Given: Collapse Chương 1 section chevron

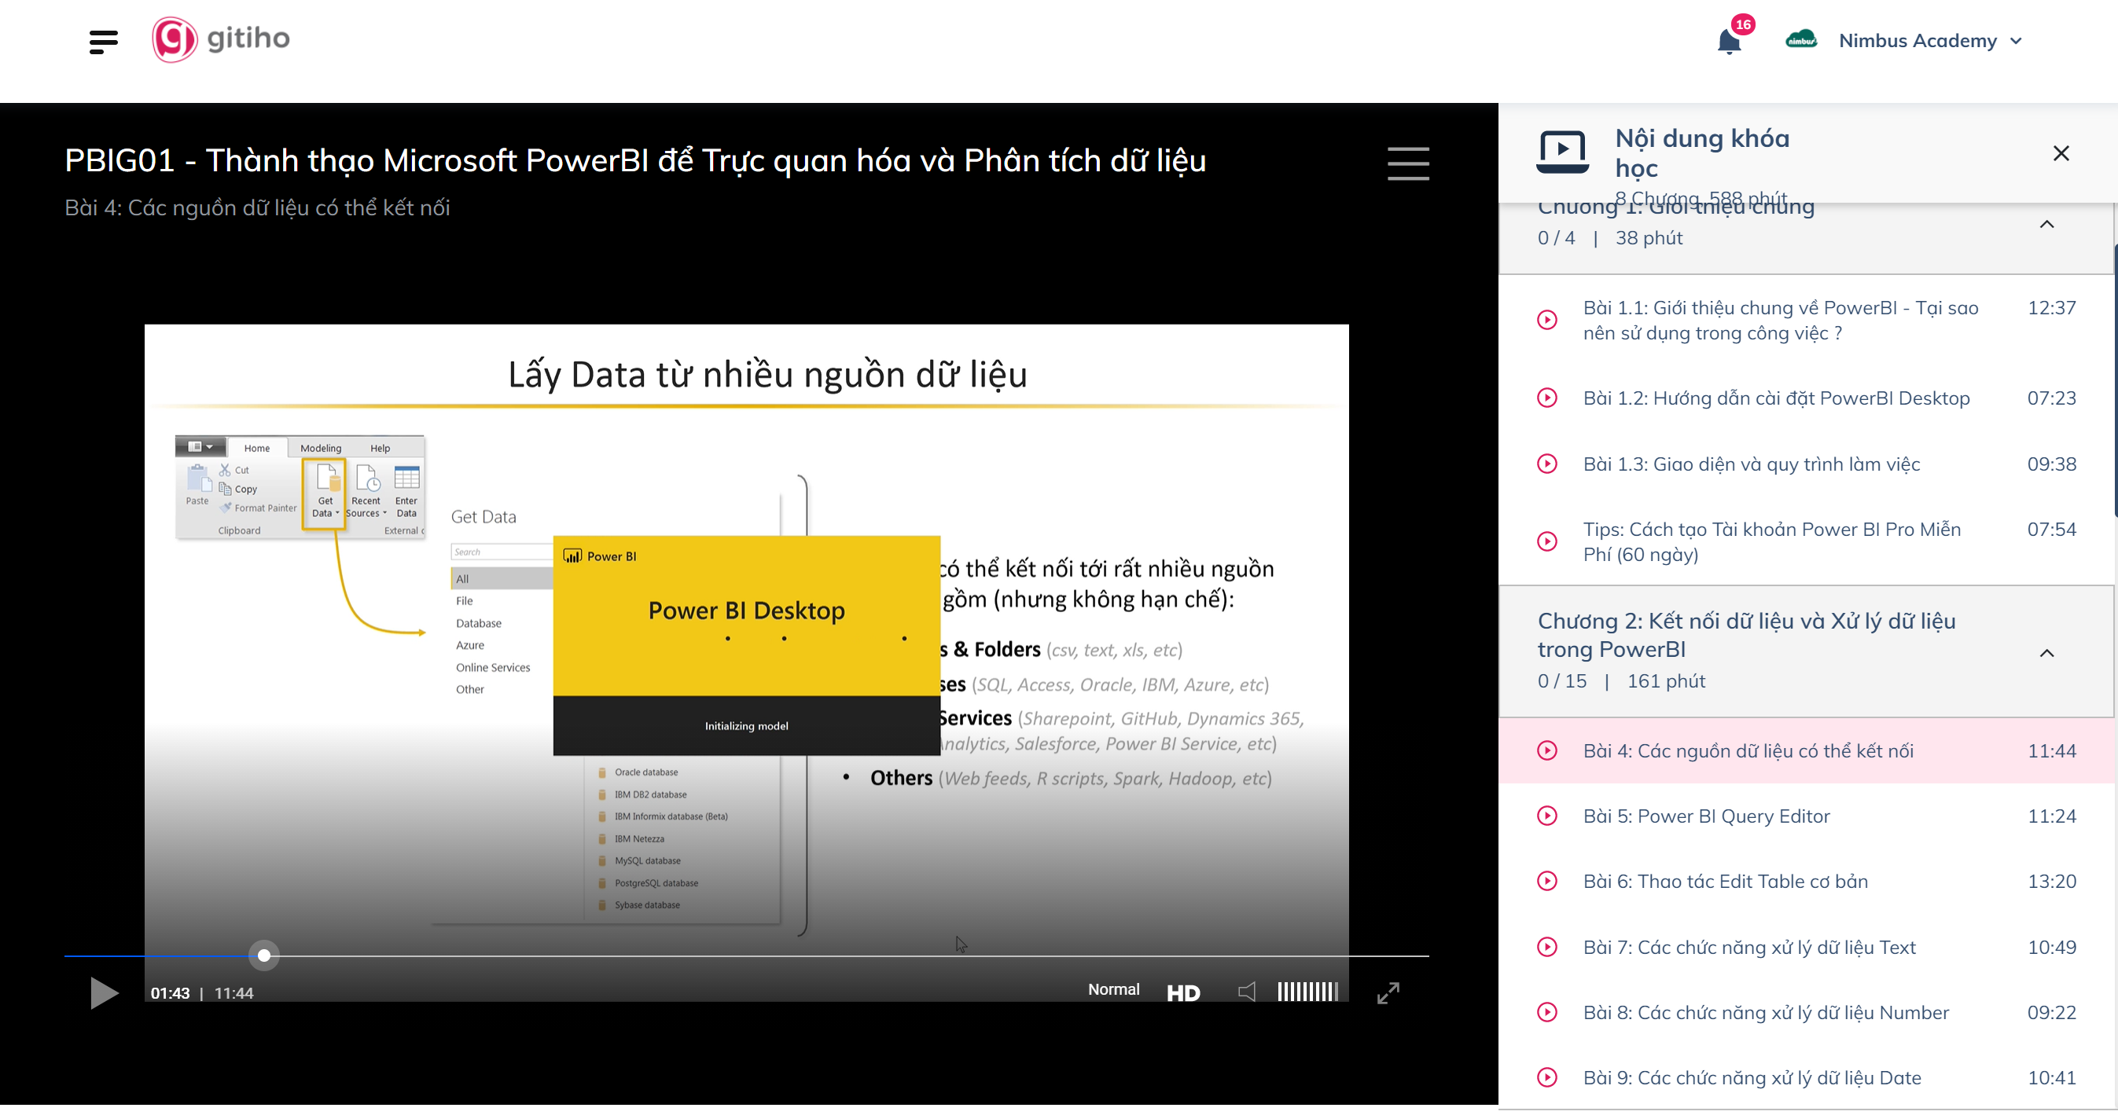Looking at the screenshot, I should [2046, 224].
